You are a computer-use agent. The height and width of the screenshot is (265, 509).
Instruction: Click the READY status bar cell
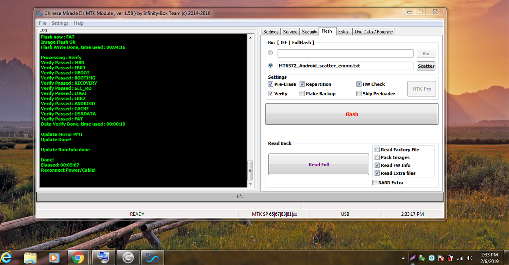click(137, 214)
